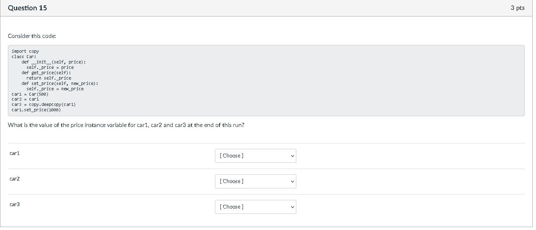
Task: Click the "def get_price(self):" line
Action: [x=46, y=73]
